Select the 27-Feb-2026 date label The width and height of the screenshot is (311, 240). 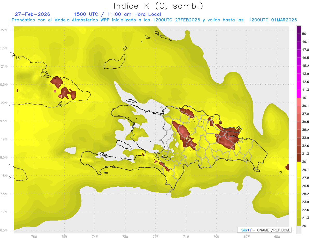point(32,14)
